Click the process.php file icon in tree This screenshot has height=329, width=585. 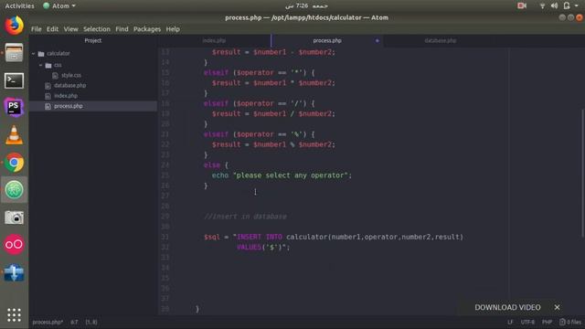point(48,106)
